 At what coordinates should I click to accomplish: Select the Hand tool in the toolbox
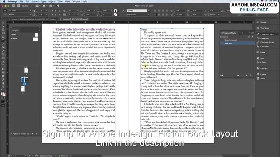tap(3, 83)
